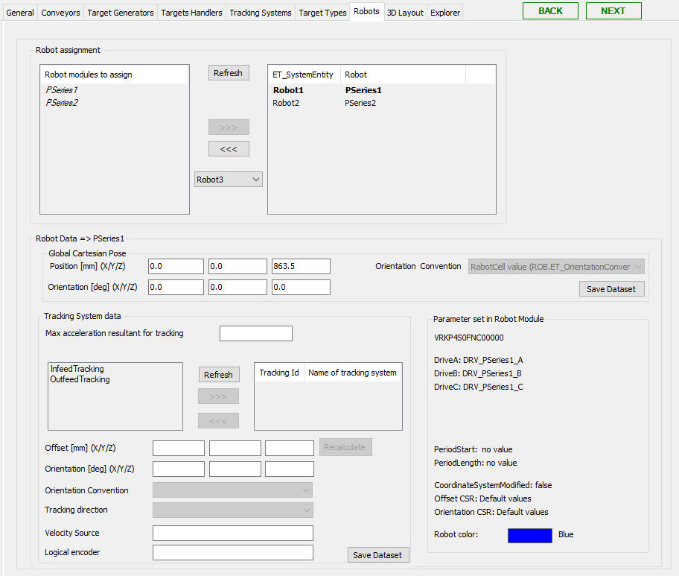The width and height of the screenshot is (679, 576).
Task: Open the Tracking direction dropdown
Action: pyautogui.click(x=232, y=510)
